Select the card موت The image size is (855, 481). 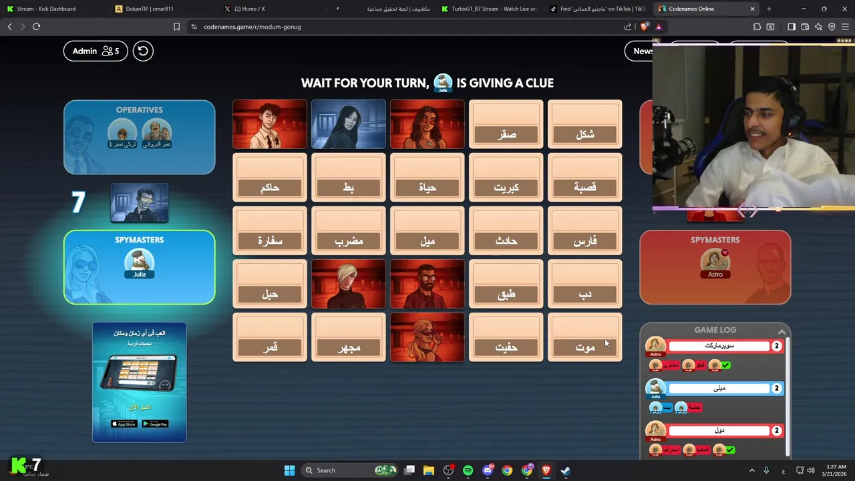pyautogui.click(x=584, y=338)
